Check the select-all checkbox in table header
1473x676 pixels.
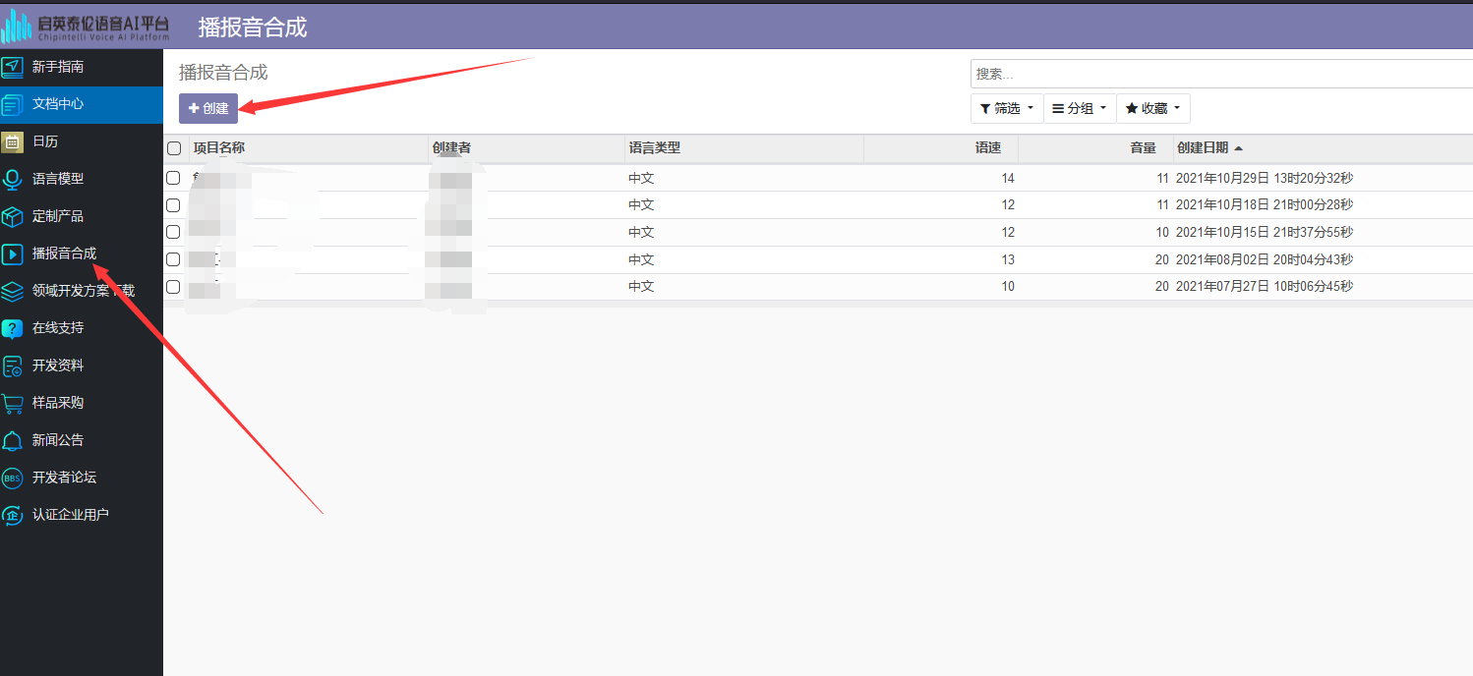(174, 147)
